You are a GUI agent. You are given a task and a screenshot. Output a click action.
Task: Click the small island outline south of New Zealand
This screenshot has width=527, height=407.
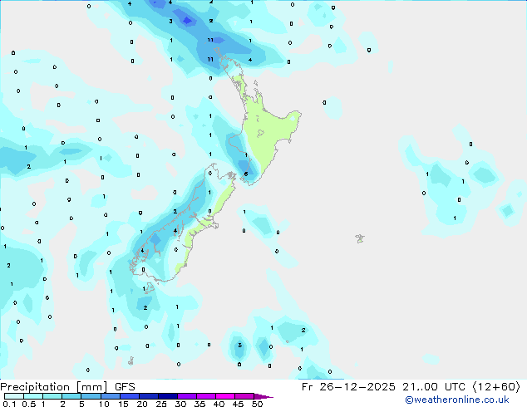pos(131,361)
